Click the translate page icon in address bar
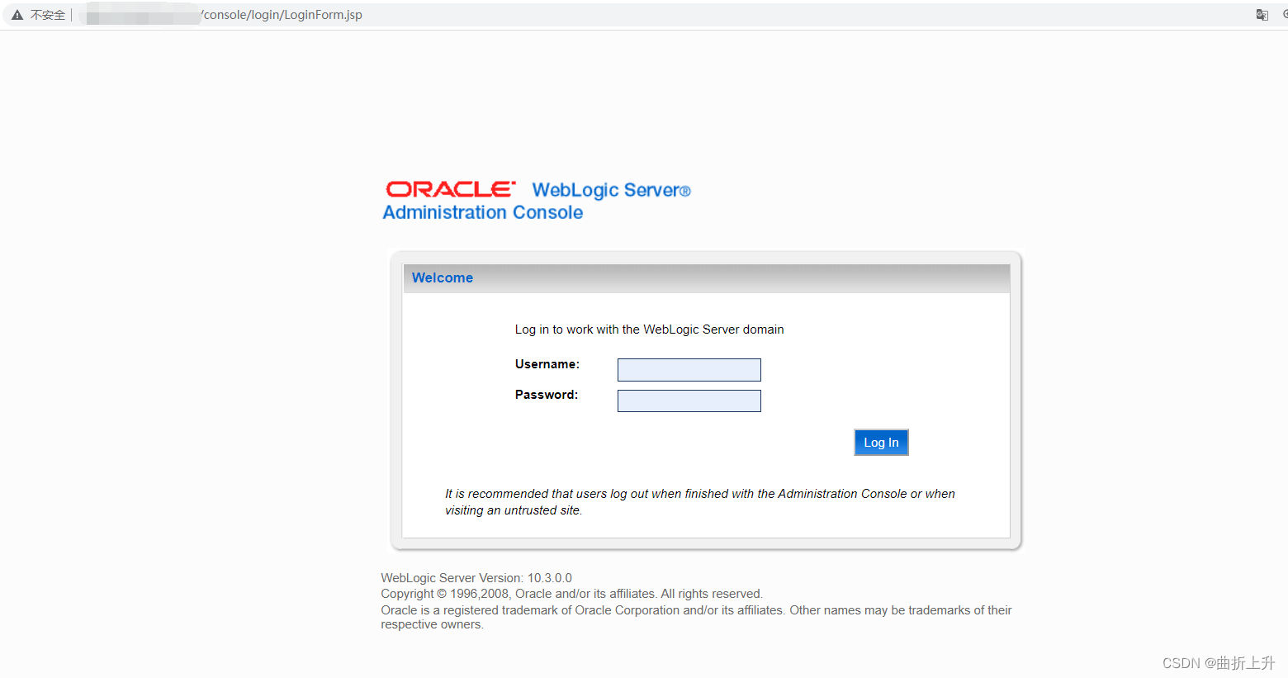The height and width of the screenshot is (678, 1288). point(1262,15)
